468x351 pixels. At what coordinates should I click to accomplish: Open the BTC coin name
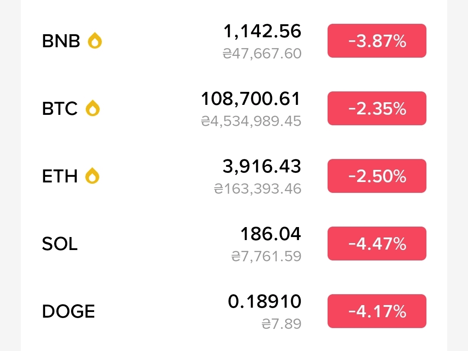click(x=60, y=108)
